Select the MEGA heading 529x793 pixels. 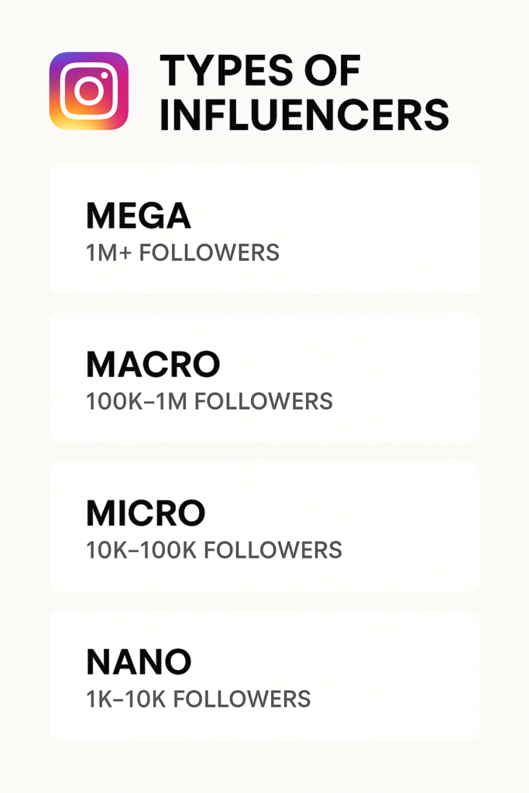pos(138,216)
